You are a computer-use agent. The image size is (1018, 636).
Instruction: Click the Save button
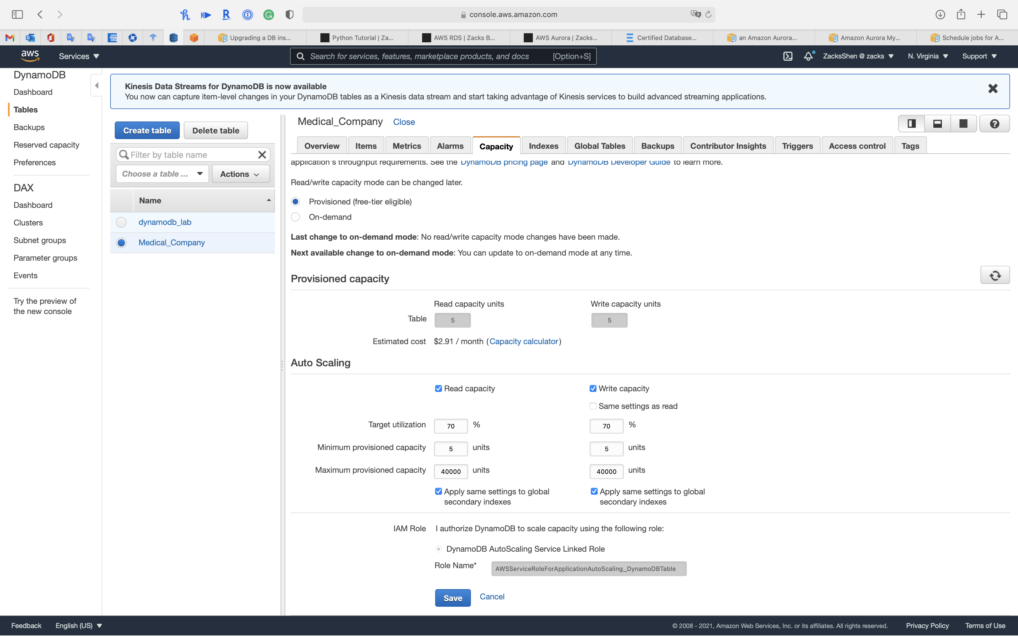(453, 598)
